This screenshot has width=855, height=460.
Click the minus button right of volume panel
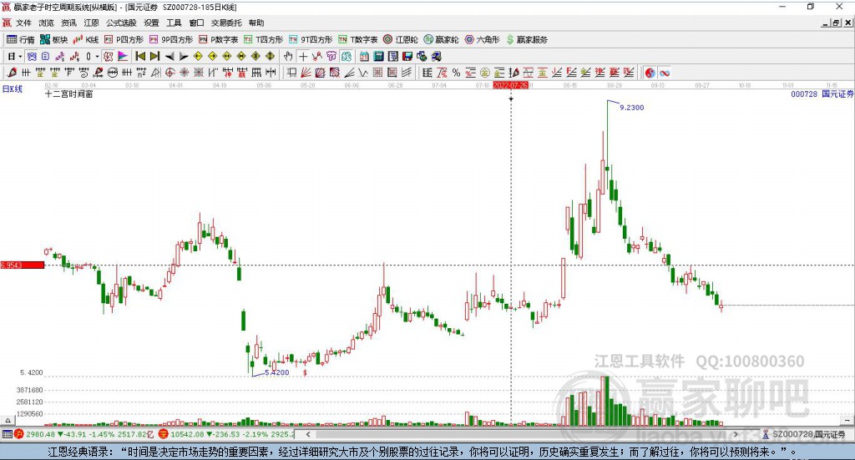point(847,421)
